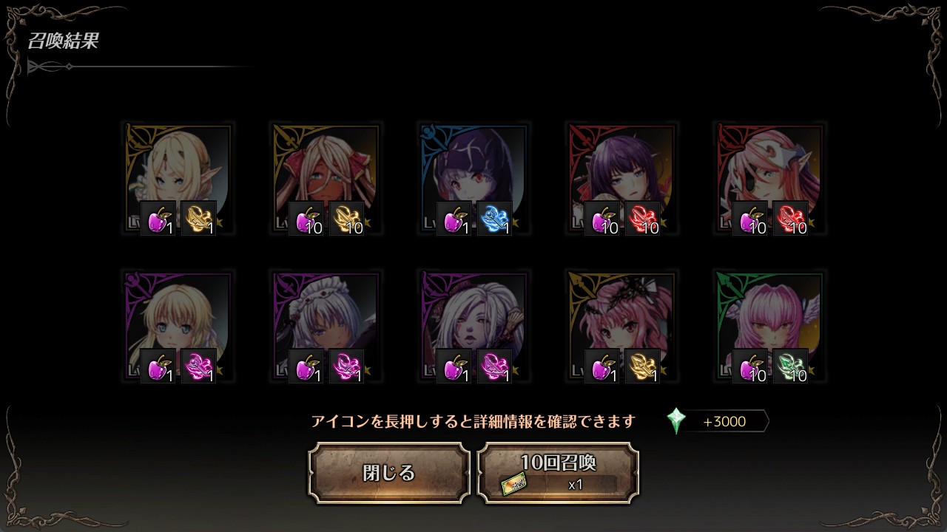
Task: Select the purple-haired red-framed character portrait
Action: (x=621, y=178)
